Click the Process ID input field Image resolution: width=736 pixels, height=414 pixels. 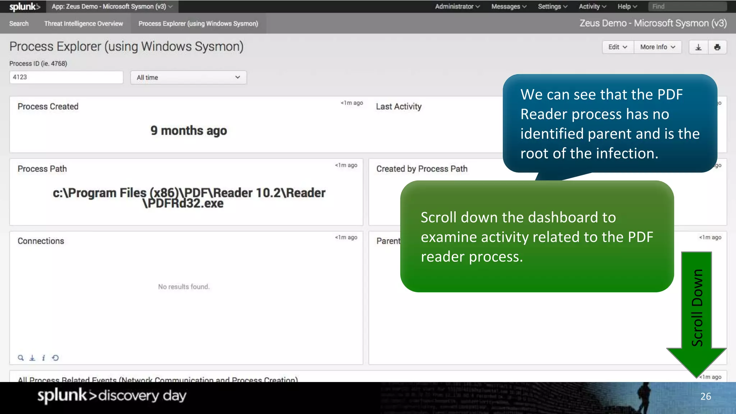66,77
